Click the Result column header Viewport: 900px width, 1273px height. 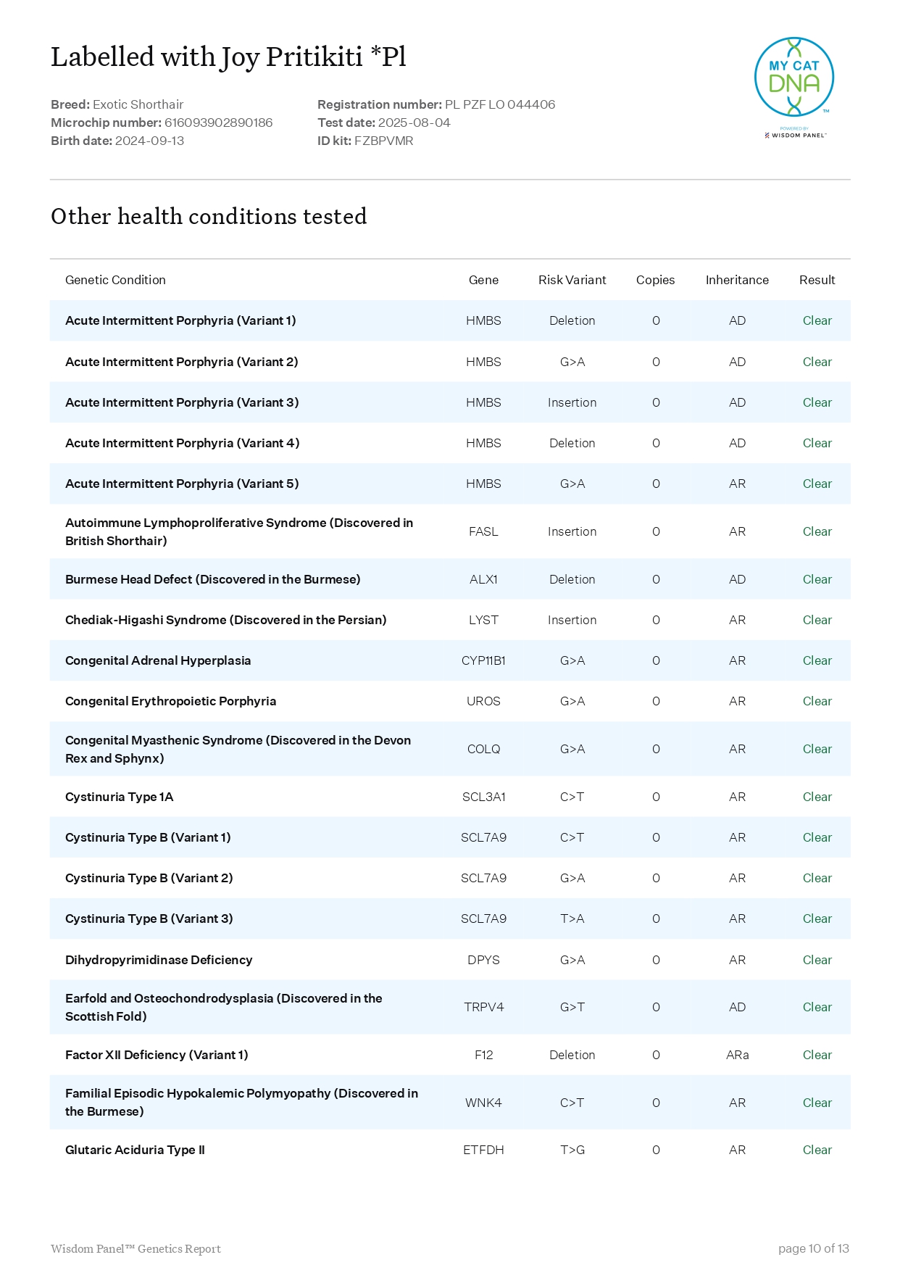[x=817, y=280]
